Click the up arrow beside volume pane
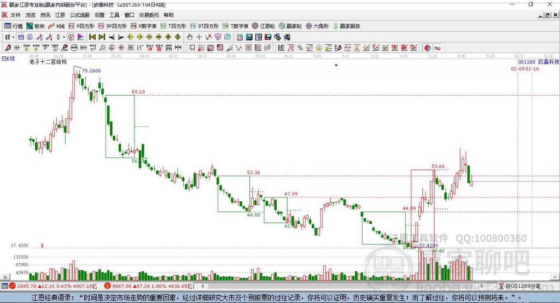The height and width of the screenshot is (303, 560). (x=5, y=277)
